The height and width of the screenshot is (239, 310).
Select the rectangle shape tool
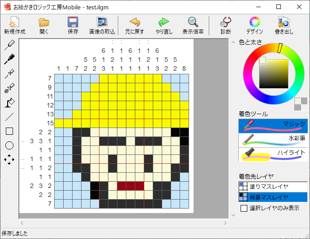9,131
